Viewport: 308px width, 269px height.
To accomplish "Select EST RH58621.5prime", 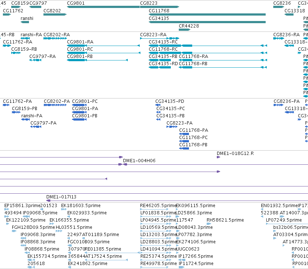I will click(225, 220).
